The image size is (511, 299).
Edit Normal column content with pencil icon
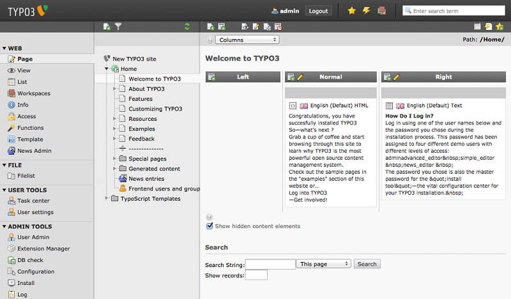300,77
